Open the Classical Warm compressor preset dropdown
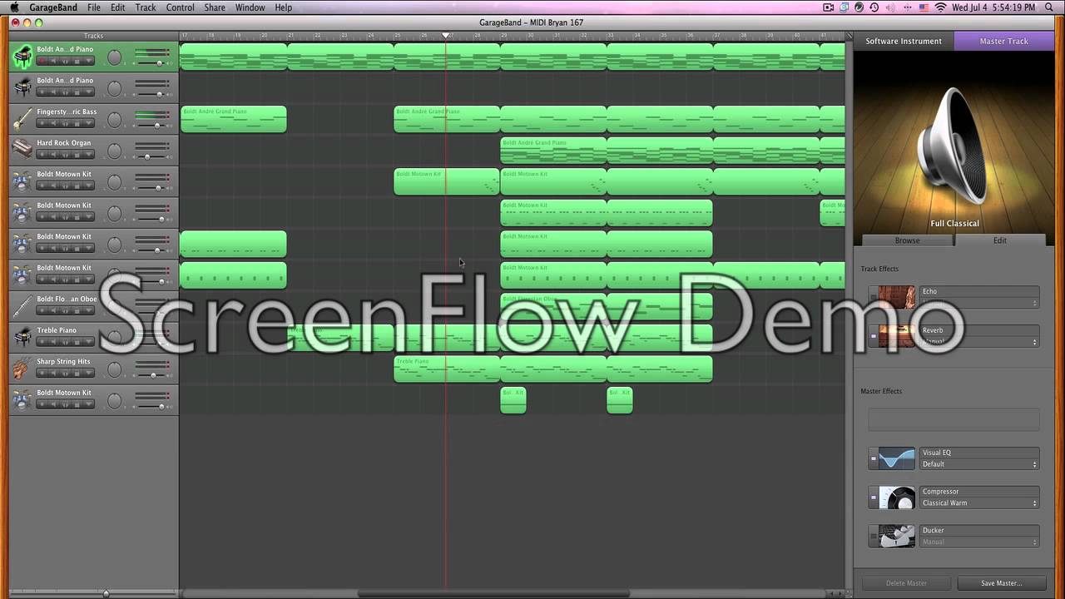This screenshot has width=1065, height=599. pos(979,503)
